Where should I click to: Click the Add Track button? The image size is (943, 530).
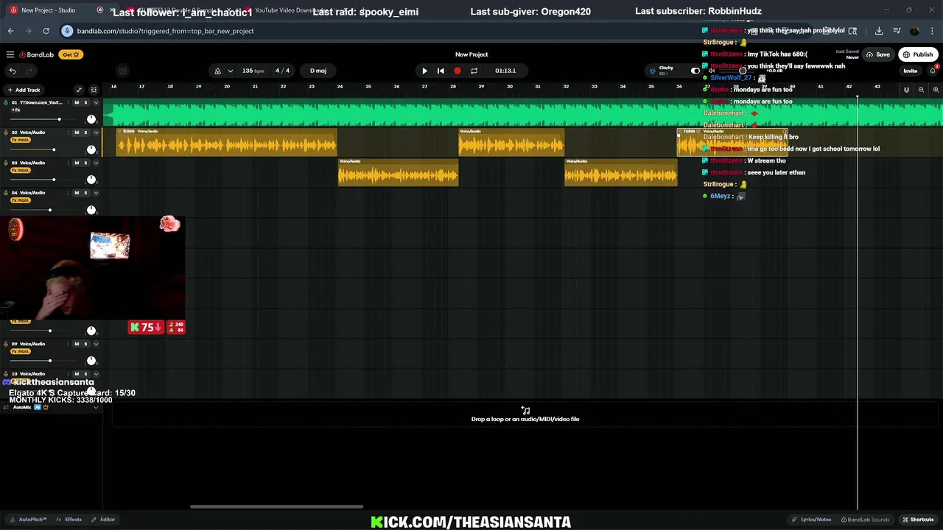24,90
